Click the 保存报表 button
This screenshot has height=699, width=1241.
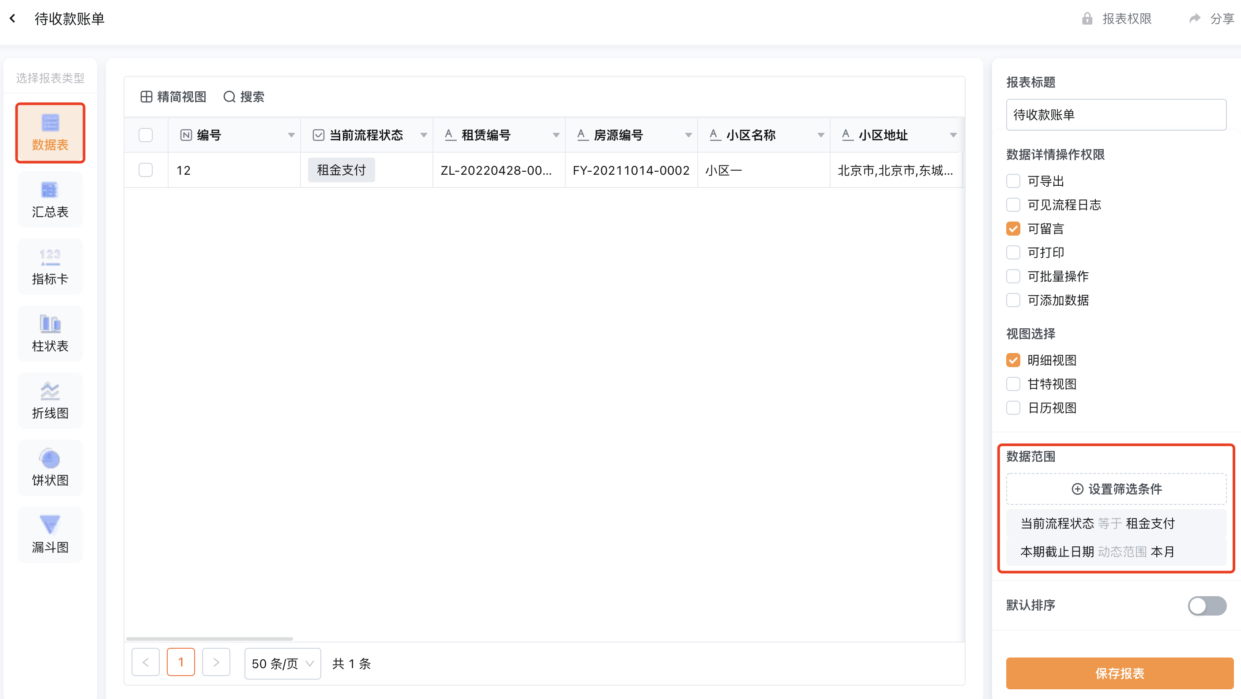pyautogui.click(x=1120, y=673)
